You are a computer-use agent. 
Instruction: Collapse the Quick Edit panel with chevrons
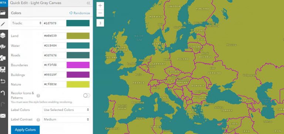(88, 3)
